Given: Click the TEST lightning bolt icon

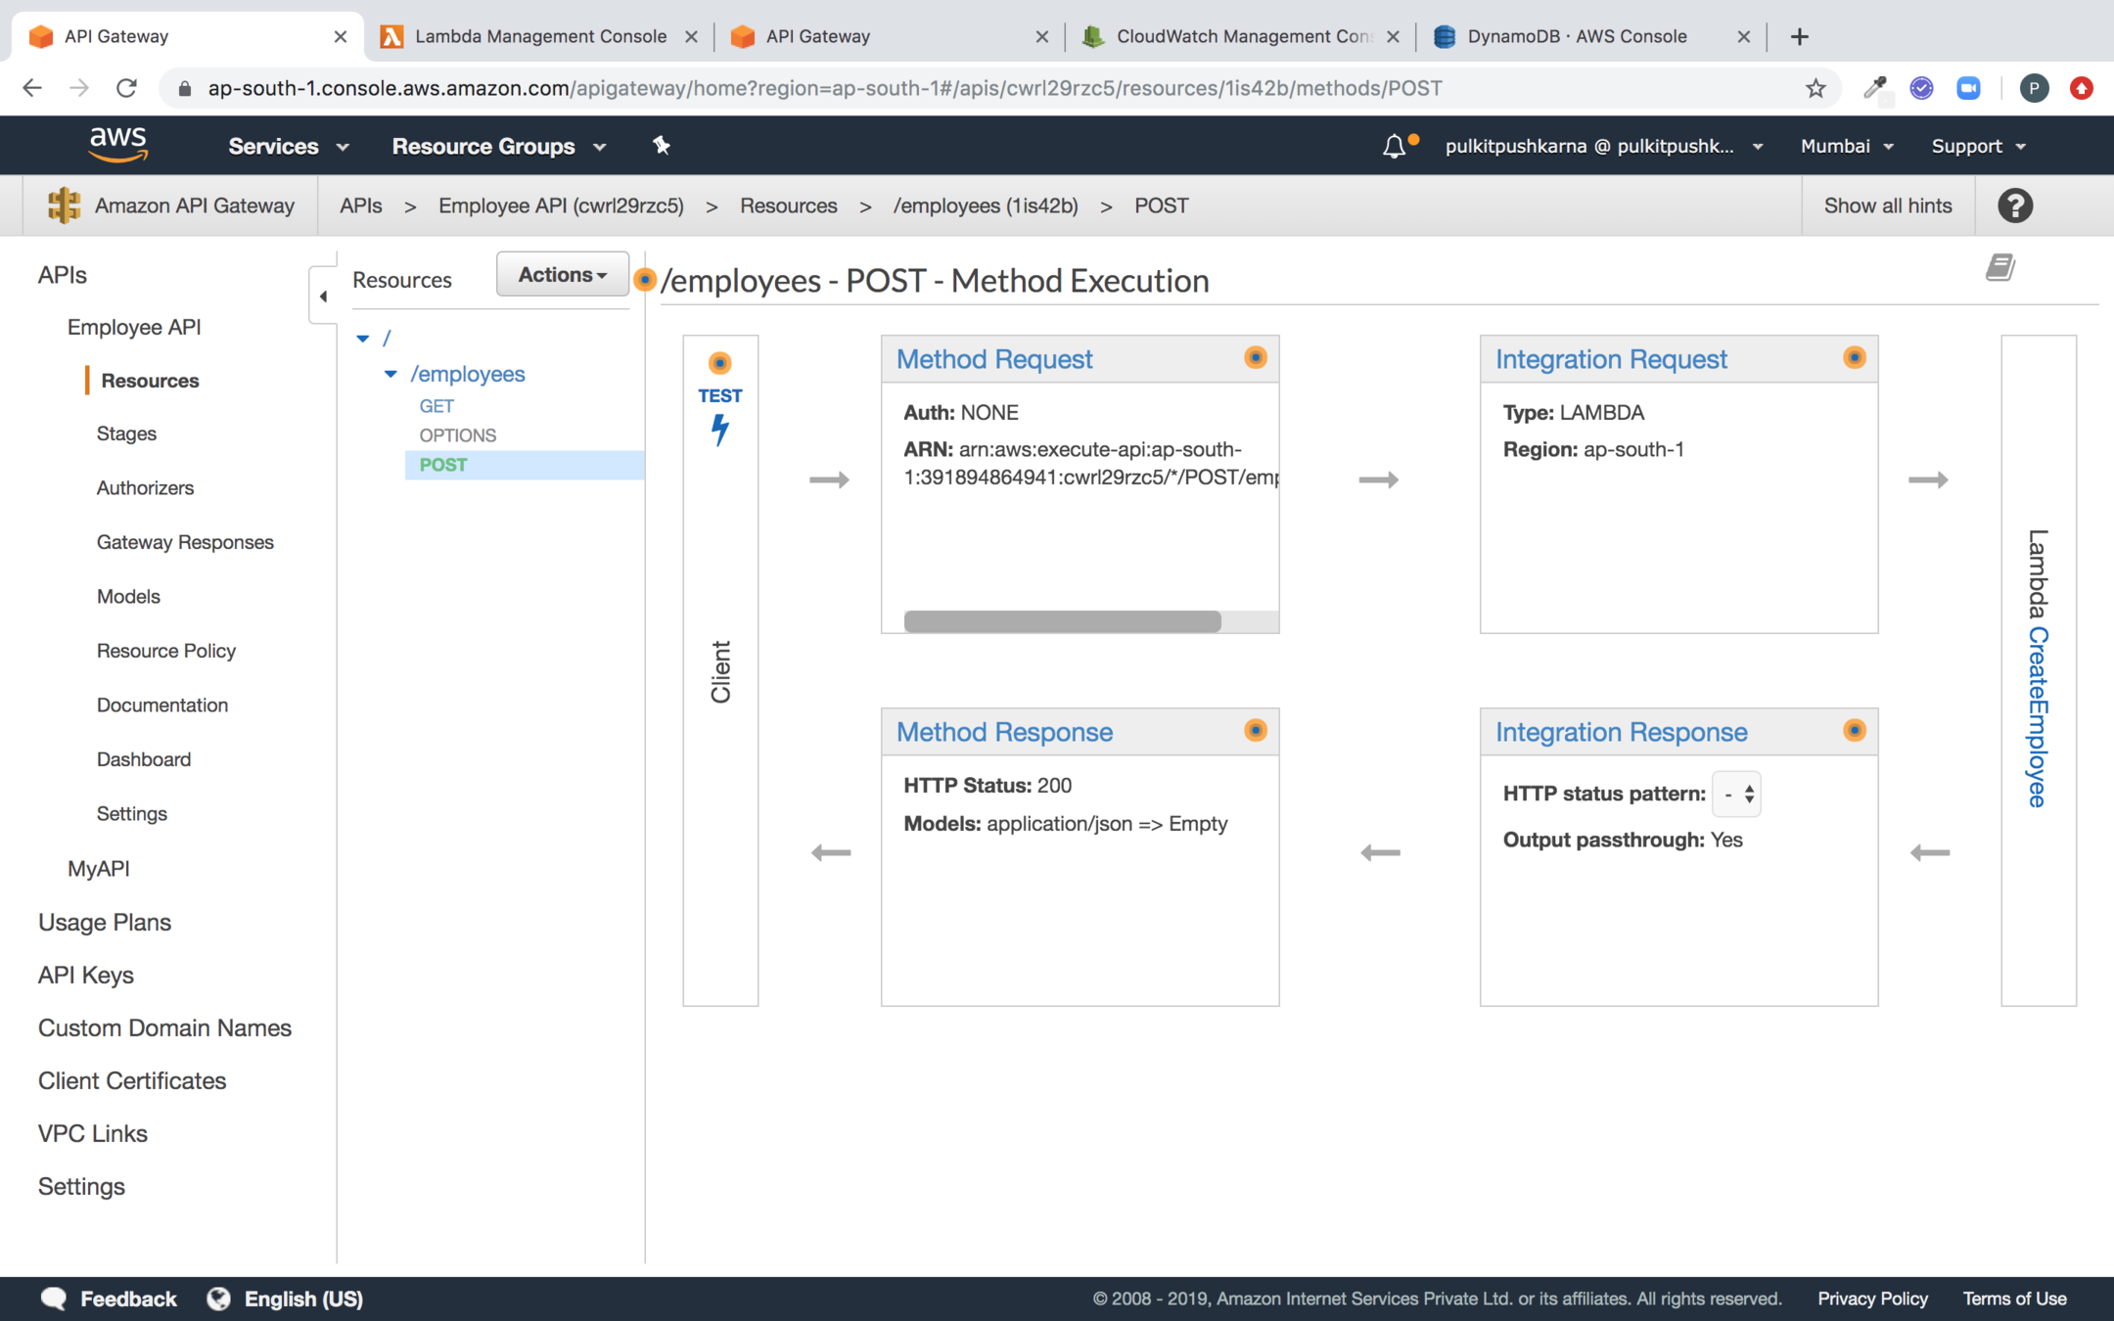Looking at the screenshot, I should pos(720,429).
